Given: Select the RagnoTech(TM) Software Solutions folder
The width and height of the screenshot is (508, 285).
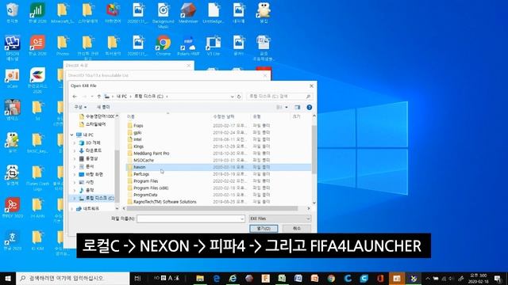Looking at the screenshot, I should (x=218, y=202).
